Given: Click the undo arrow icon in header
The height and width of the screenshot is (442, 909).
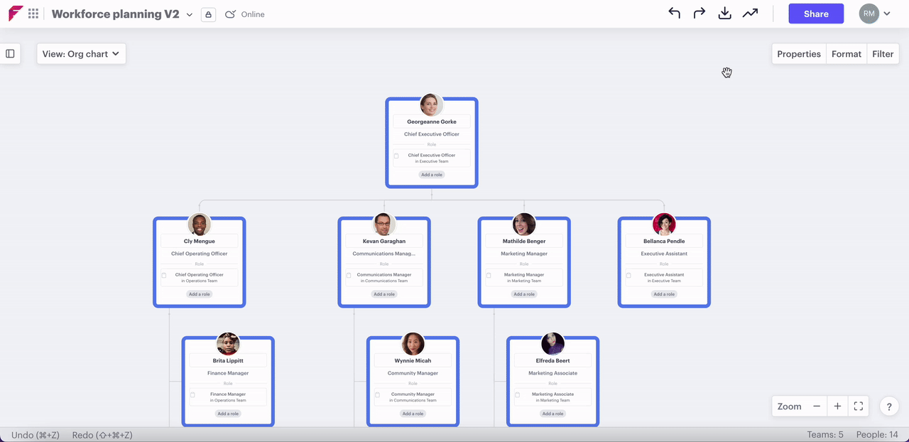Looking at the screenshot, I should [x=674, y=14].
